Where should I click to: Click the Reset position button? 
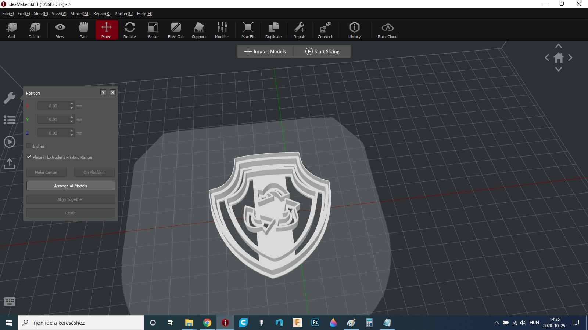[x=71, y=213]
